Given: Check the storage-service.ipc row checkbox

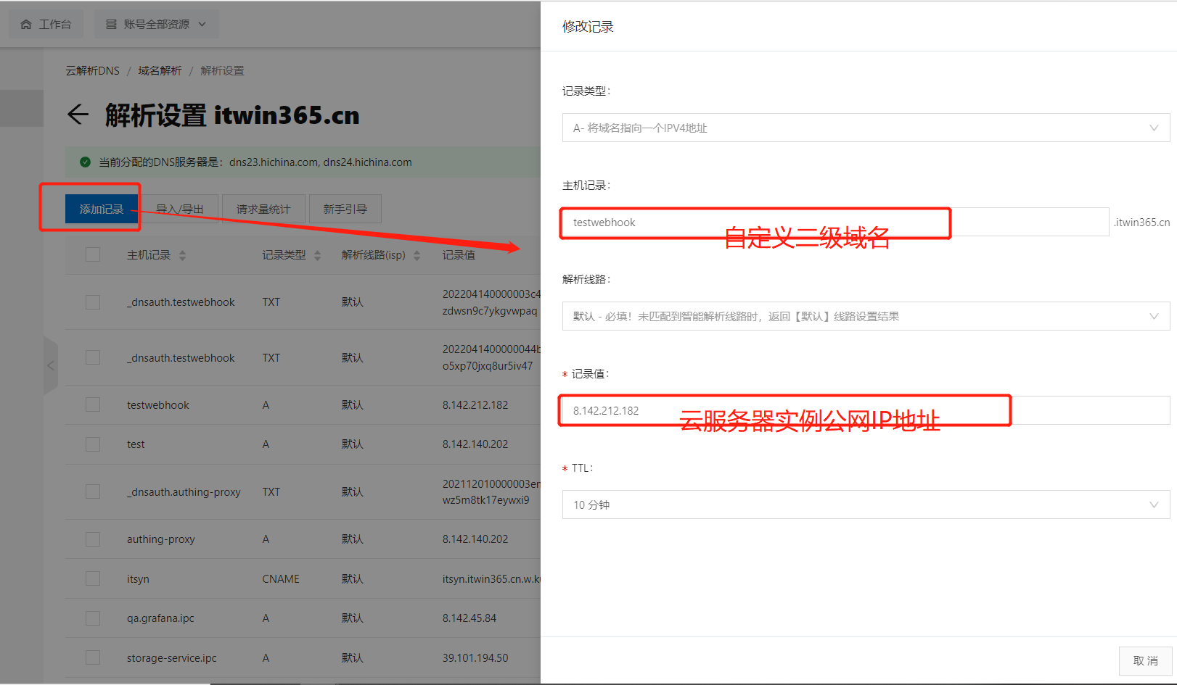Looking at the screenshot, I should tap(93, 657).
